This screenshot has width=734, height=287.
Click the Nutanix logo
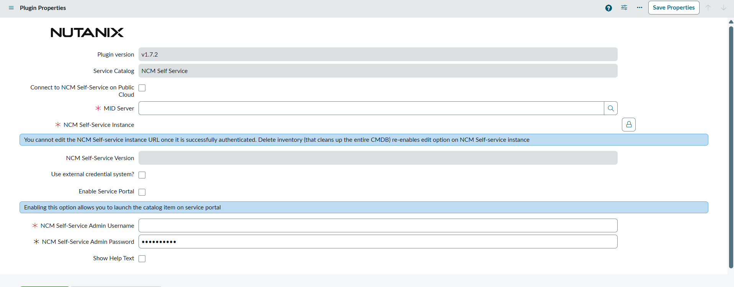[87, 32]
